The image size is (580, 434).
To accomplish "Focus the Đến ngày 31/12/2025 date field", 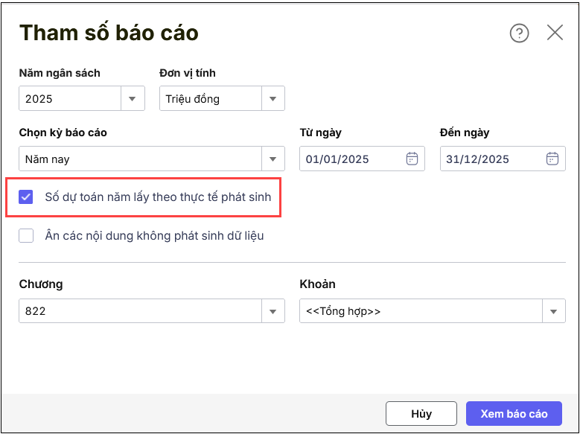I will tap(490, 159).
